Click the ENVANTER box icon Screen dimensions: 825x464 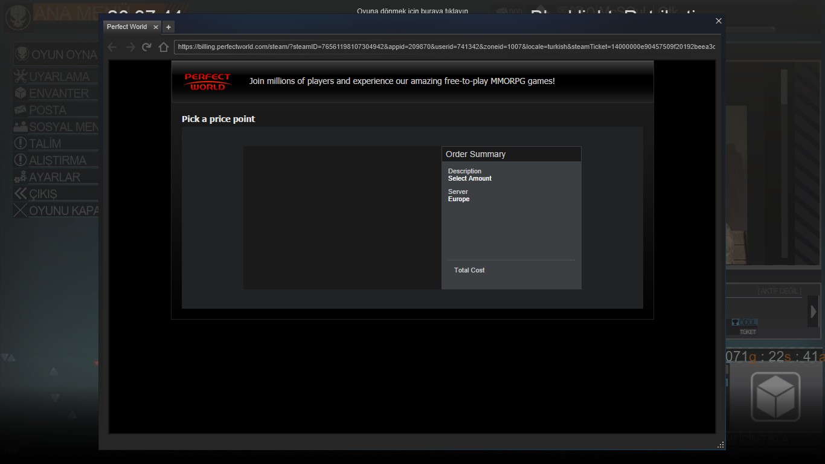click(21, 94)
